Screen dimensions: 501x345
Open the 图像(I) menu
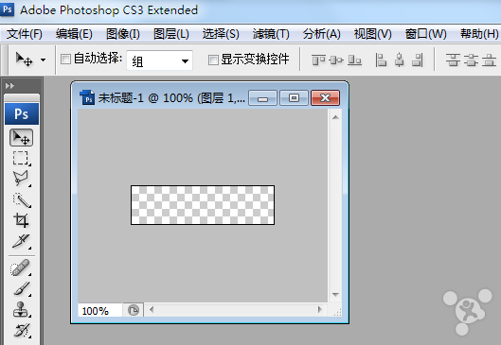click(x=123, y=34)
